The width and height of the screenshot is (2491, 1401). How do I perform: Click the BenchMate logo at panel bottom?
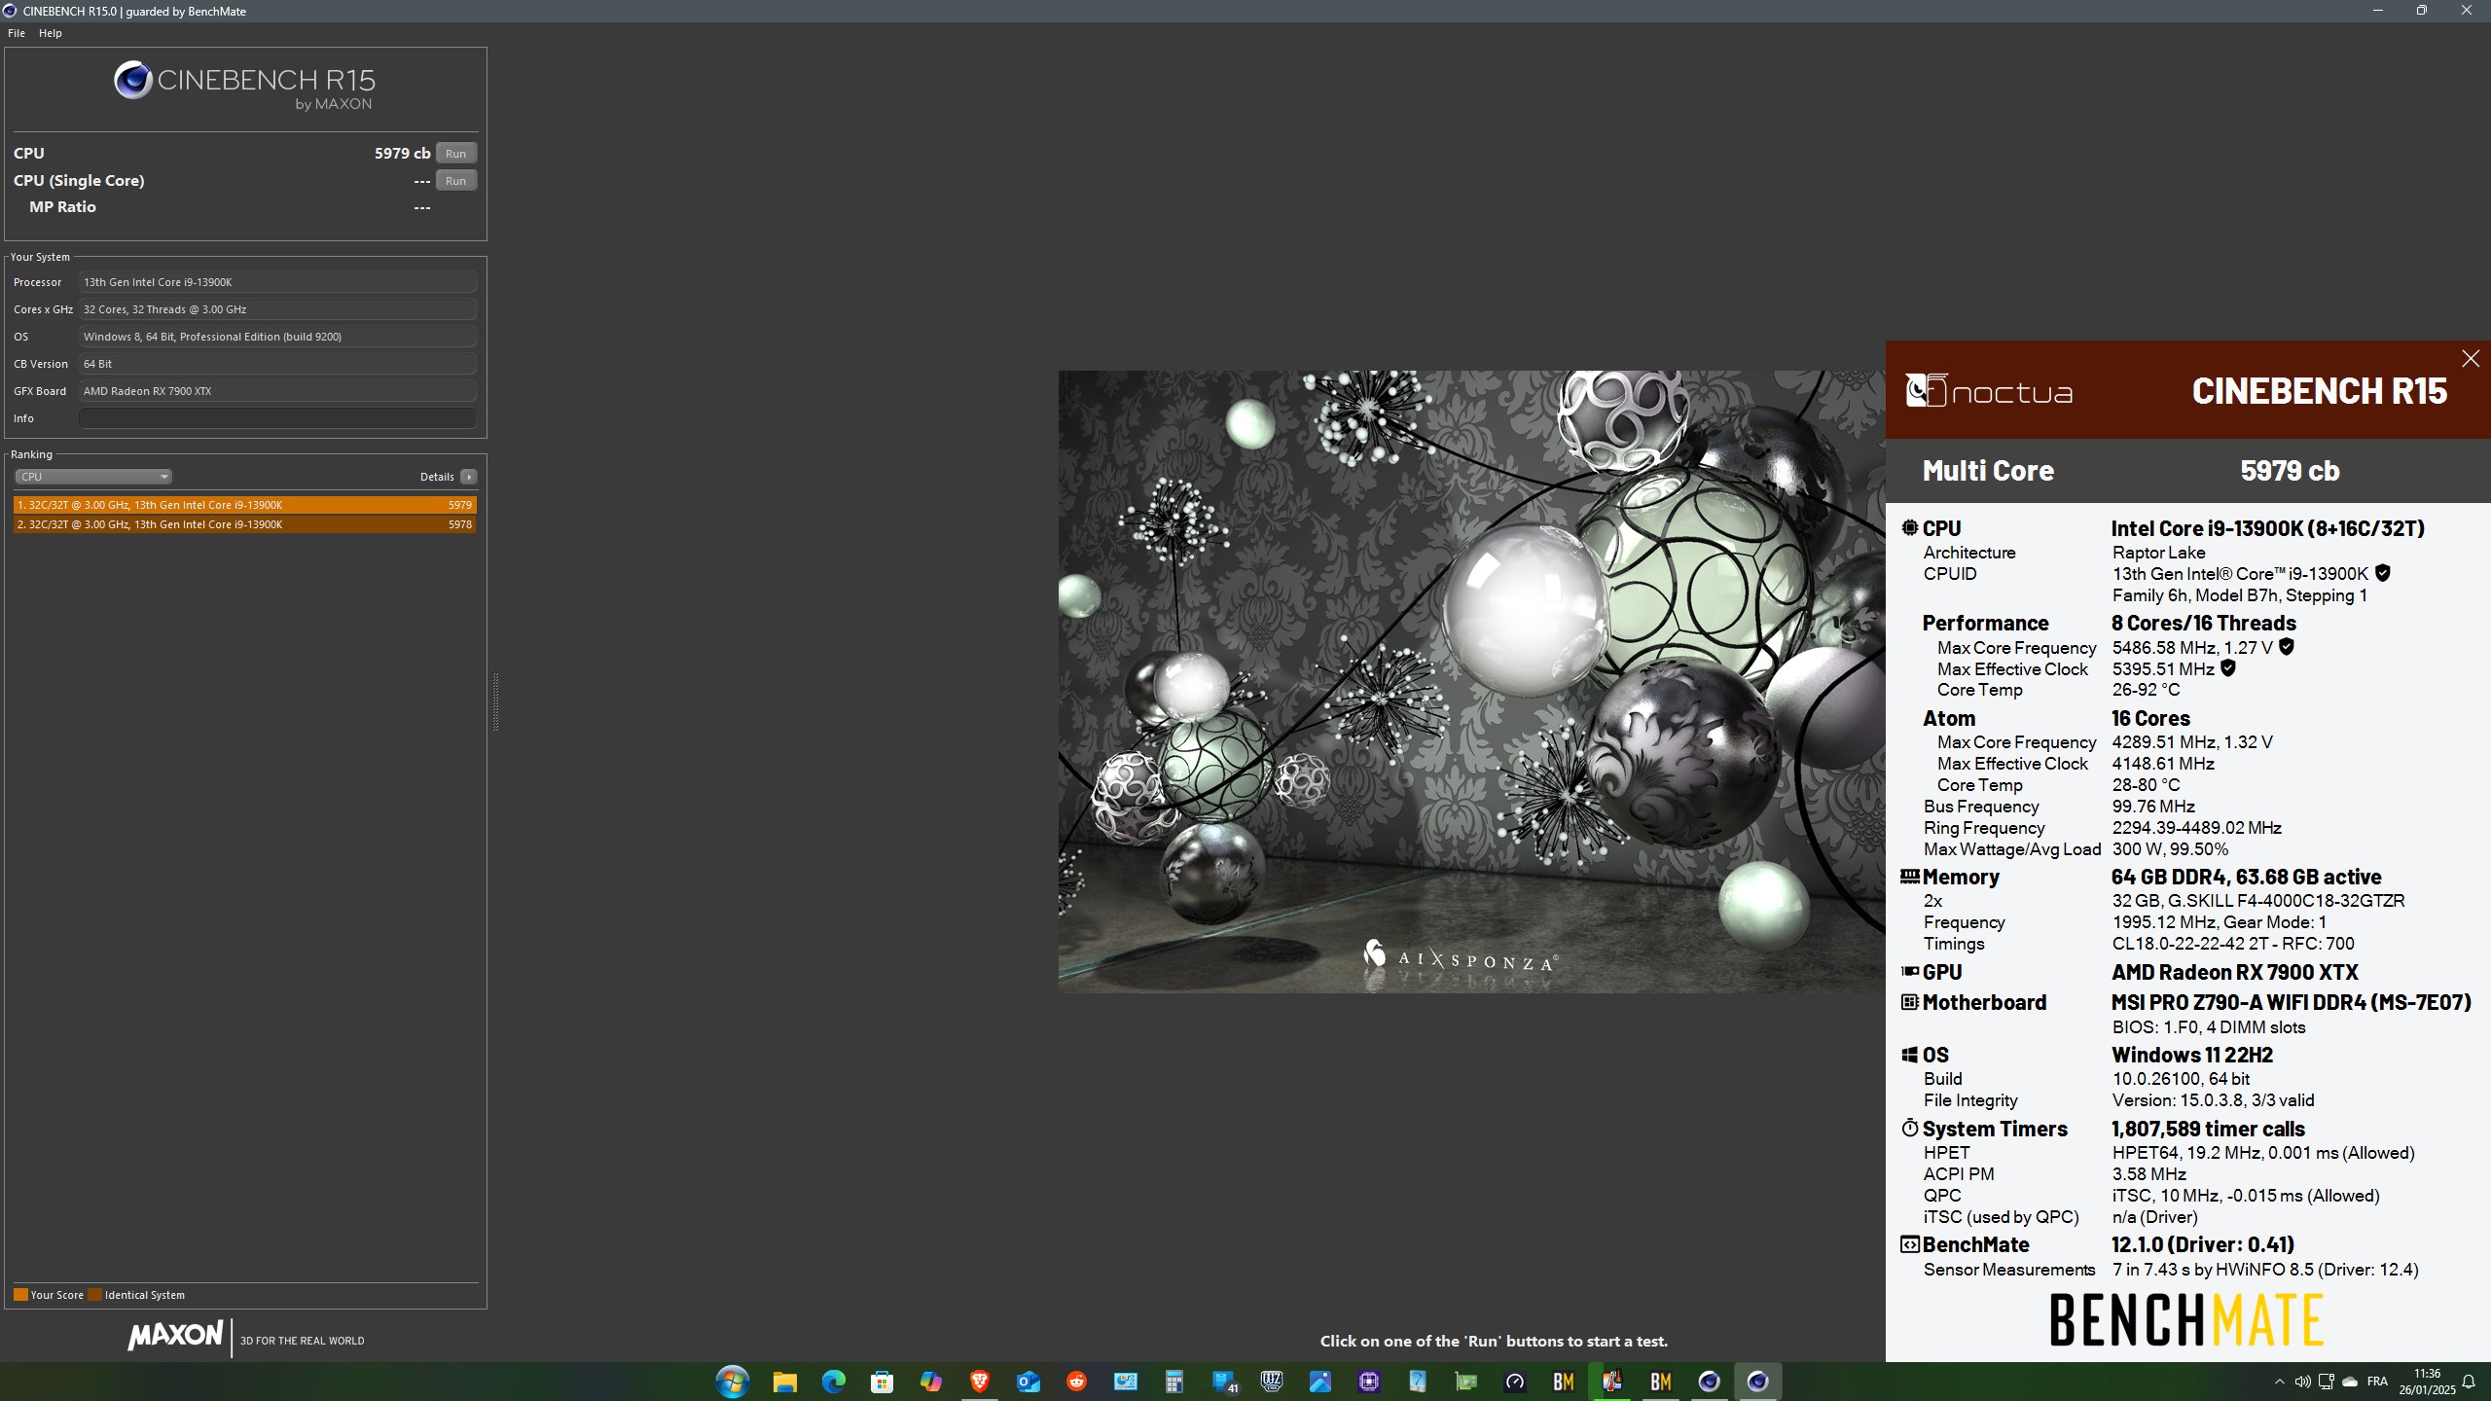[x=2187, y=1319]
